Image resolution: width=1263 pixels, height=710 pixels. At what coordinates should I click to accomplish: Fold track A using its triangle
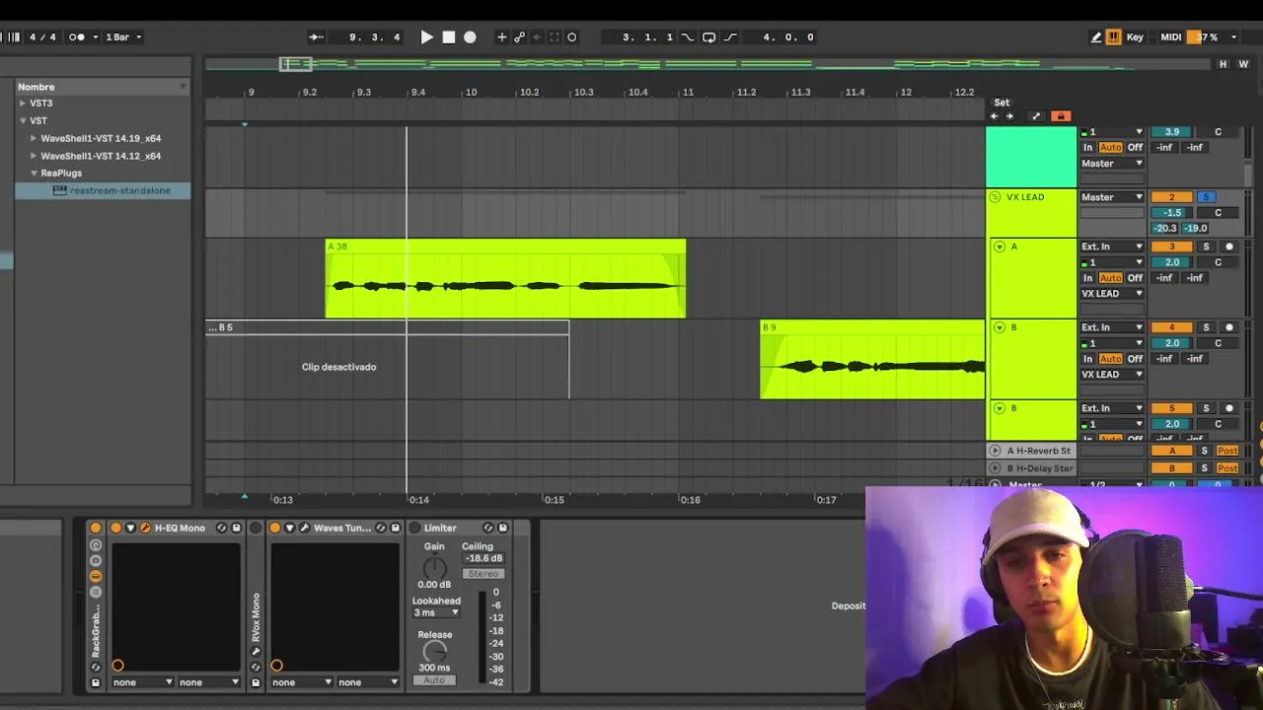pos(1000,247)
